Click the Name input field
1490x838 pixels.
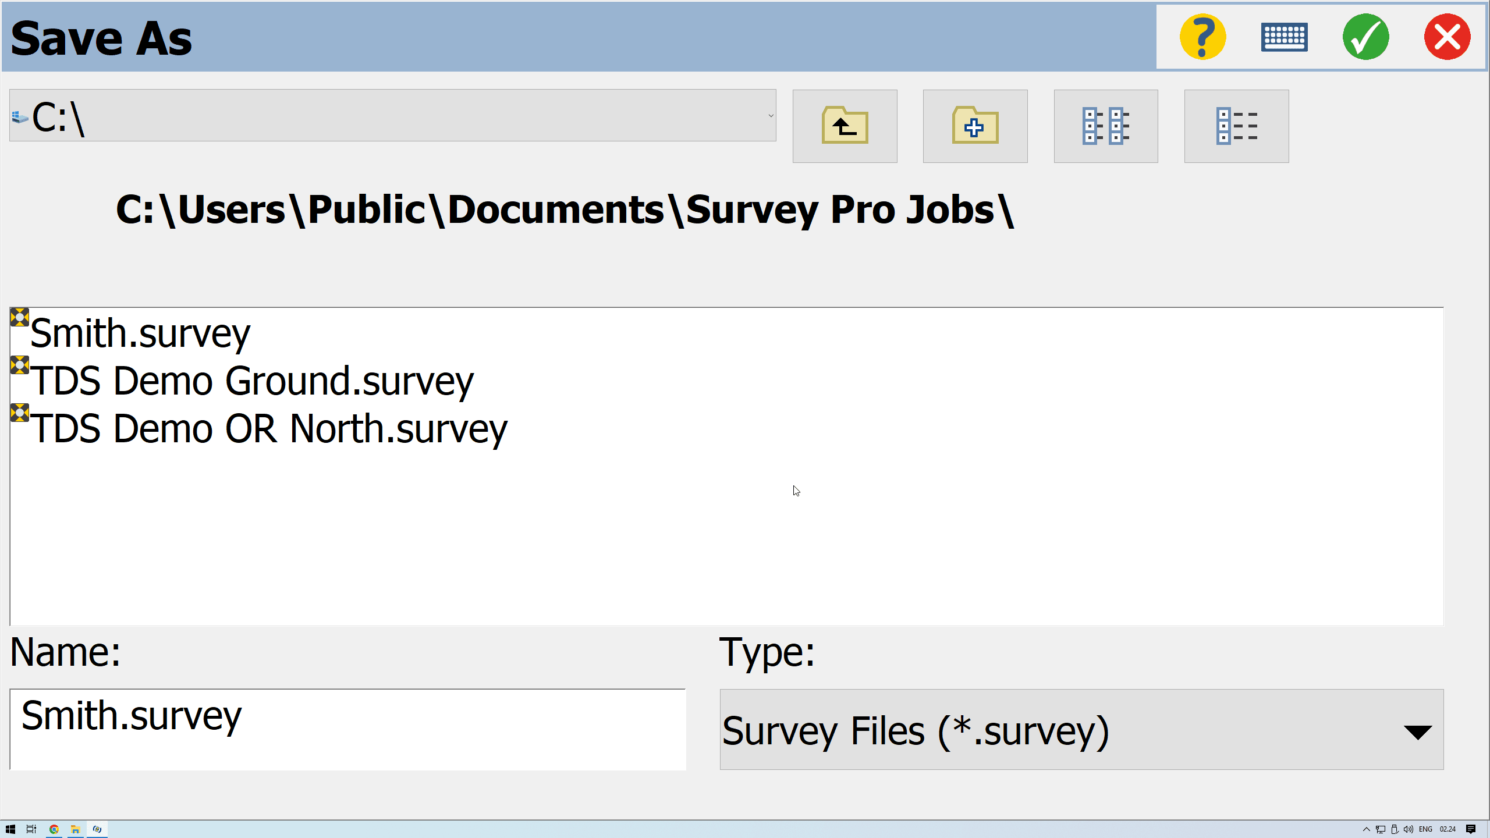[x=347, y=729]
